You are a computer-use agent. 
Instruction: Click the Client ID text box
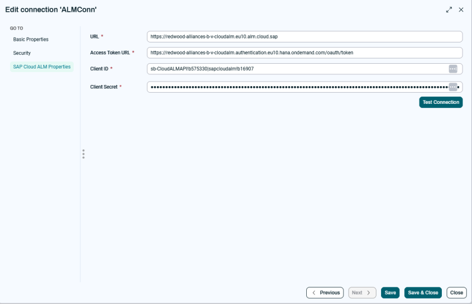(295, 69)
